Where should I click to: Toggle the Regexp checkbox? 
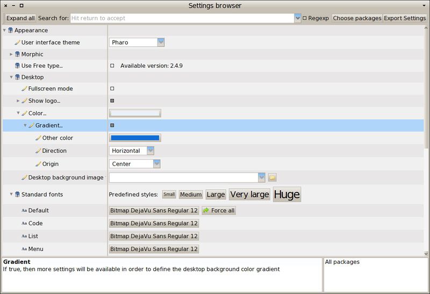click(305, 18)
